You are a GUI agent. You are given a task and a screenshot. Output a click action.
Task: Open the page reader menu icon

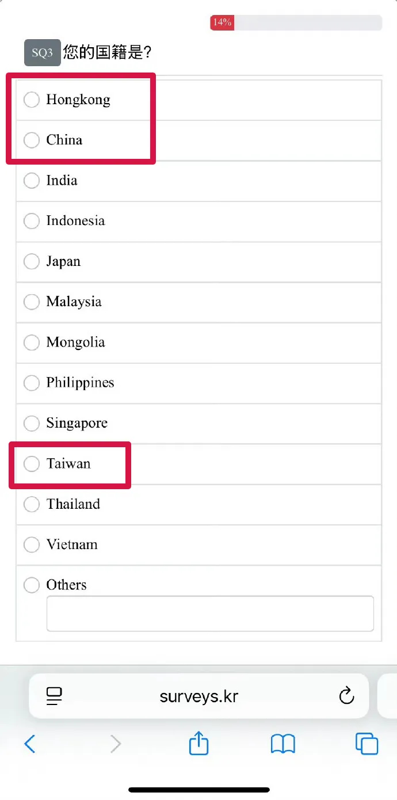54,696
